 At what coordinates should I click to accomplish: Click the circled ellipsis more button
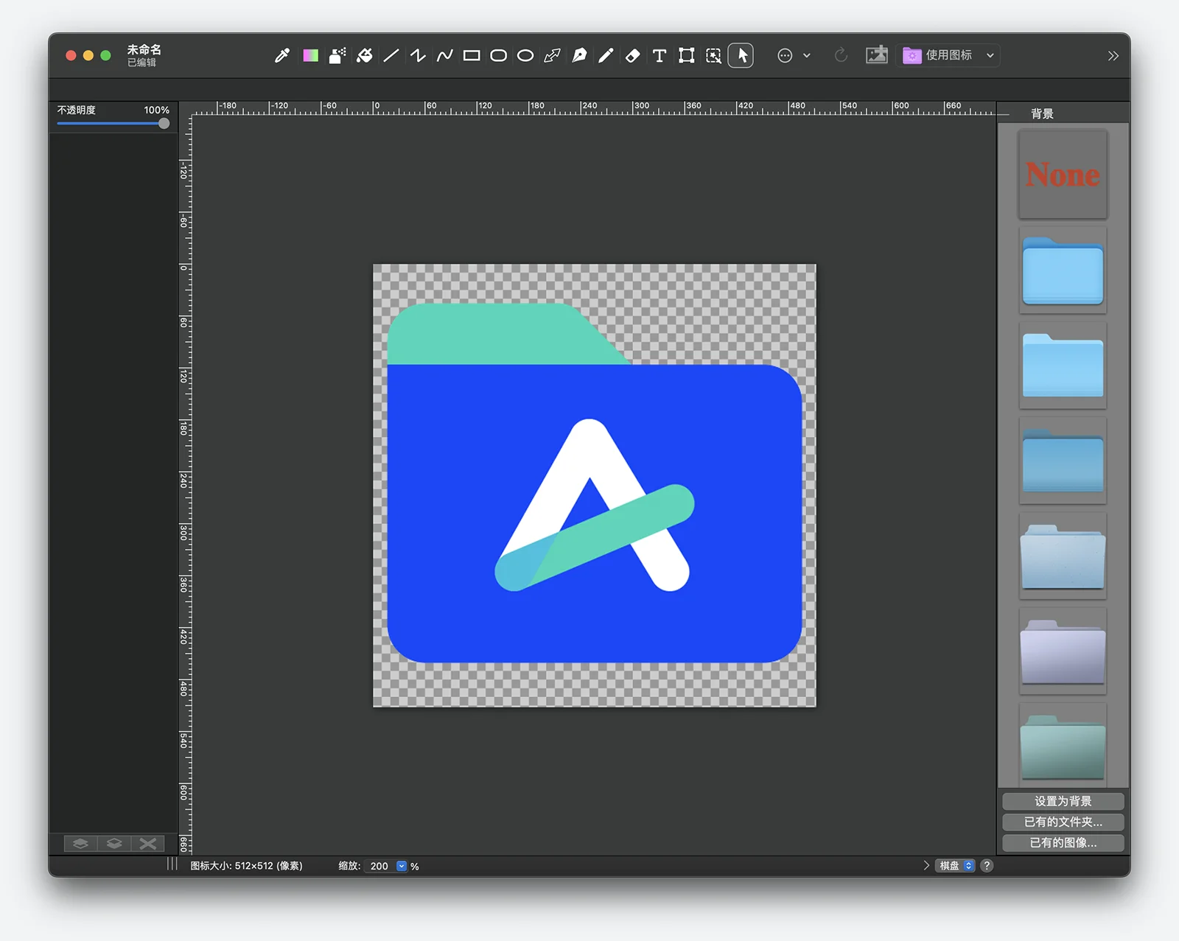click(786, 55)
